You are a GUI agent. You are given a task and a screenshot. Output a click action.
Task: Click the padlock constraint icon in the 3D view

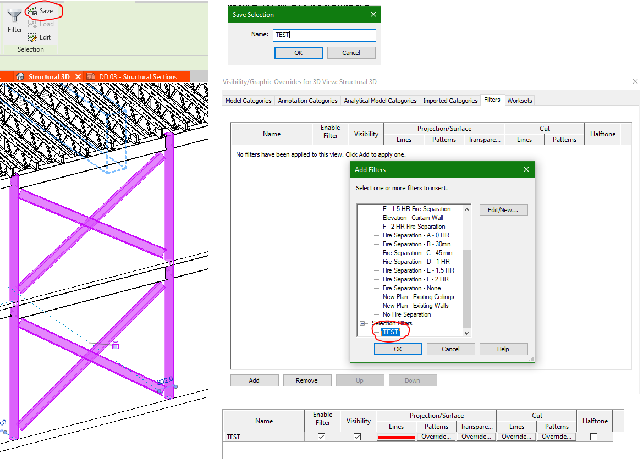(117, 344)
